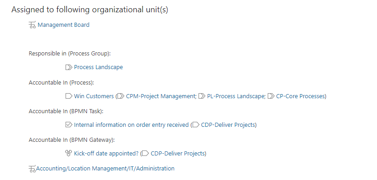Go to PL-Process Landscape link

[x=236, y=96]
